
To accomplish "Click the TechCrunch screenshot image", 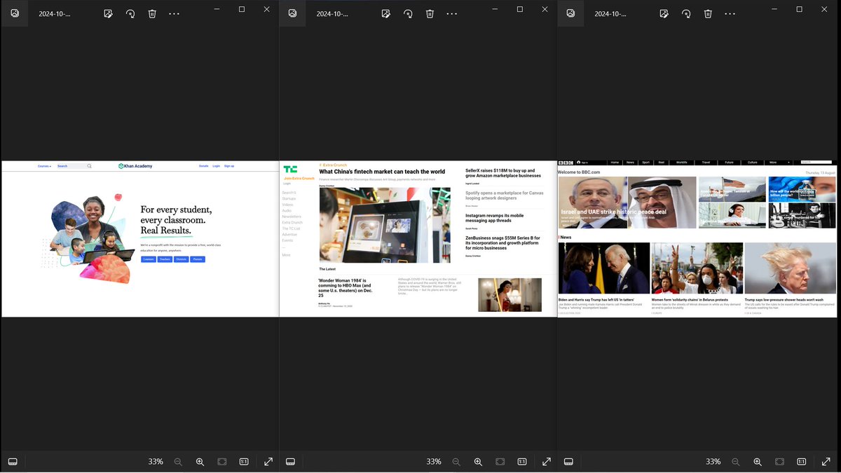I will (418, 239).
